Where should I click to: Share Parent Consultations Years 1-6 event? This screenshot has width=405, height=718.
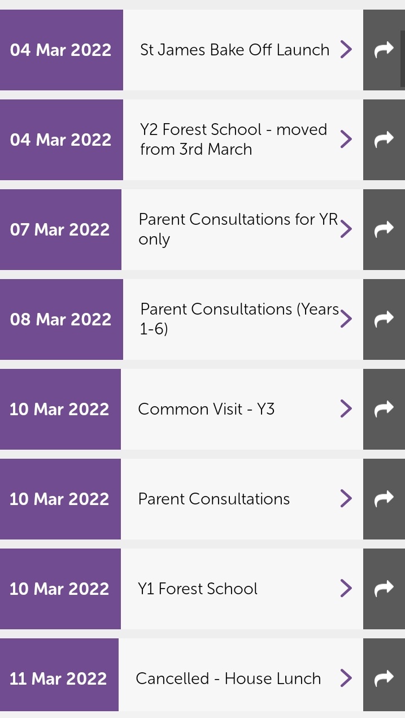tap(384, 319)
